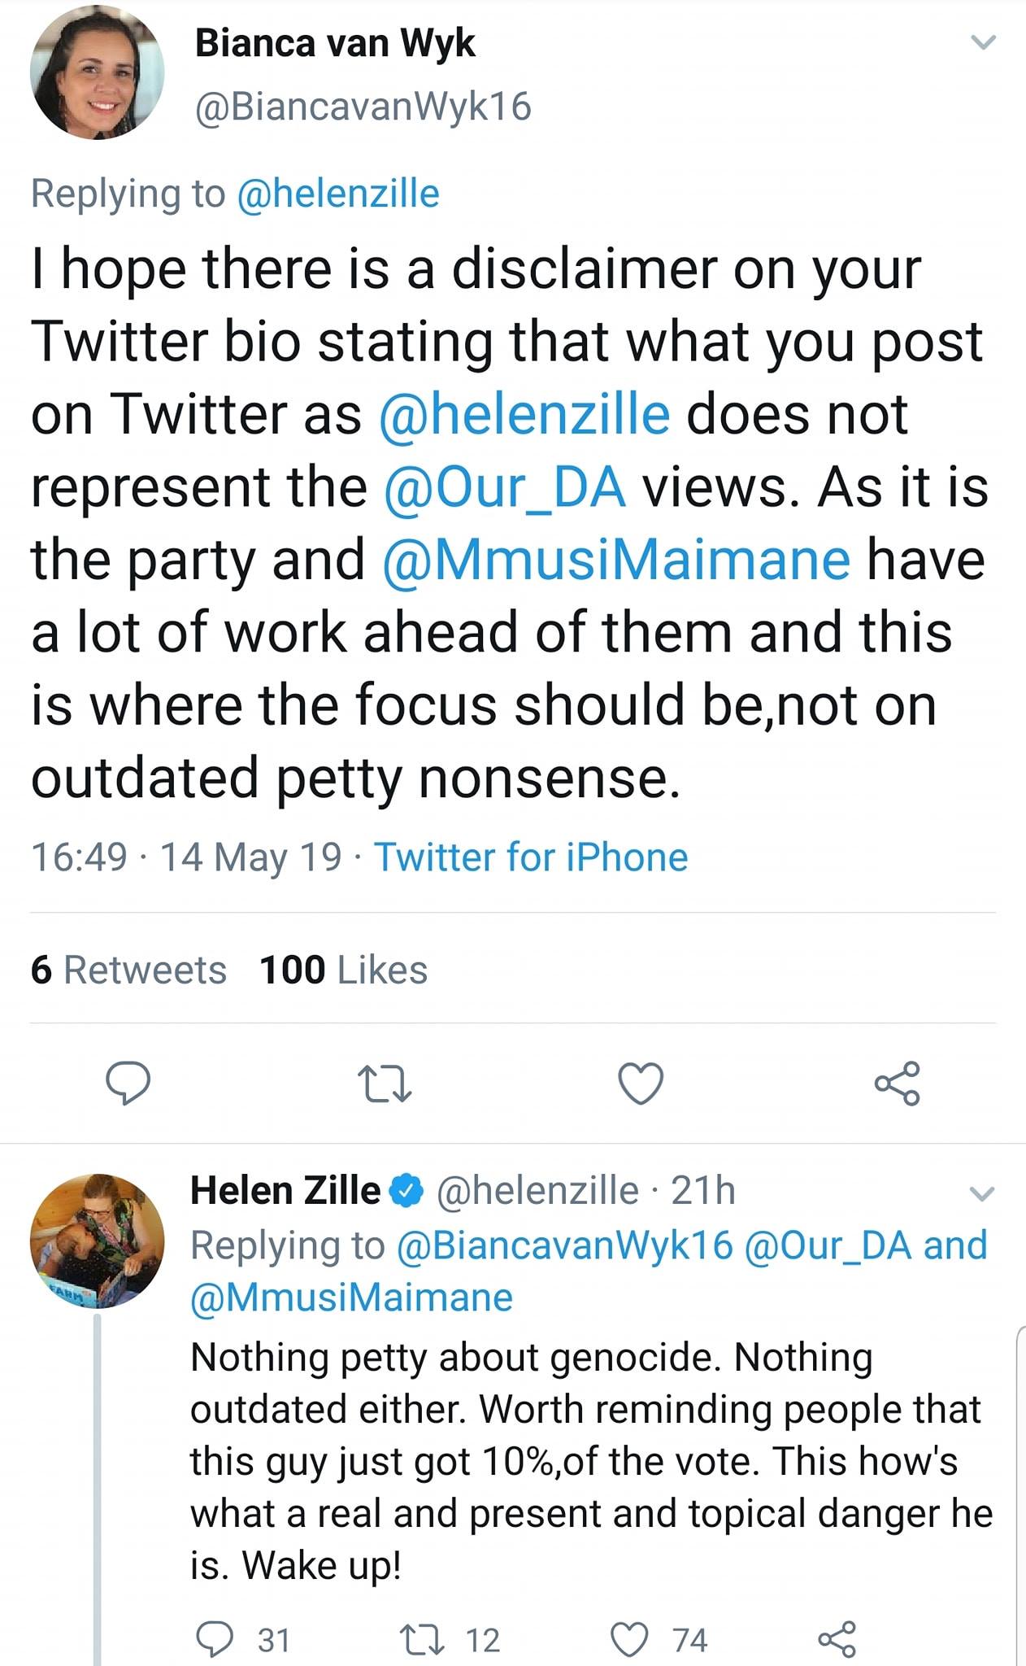Open @BiancavanWyk16 in Helen's reply header
Screen dimensions: 1026x1666
pyautogui.click(x=564, y=1245)
